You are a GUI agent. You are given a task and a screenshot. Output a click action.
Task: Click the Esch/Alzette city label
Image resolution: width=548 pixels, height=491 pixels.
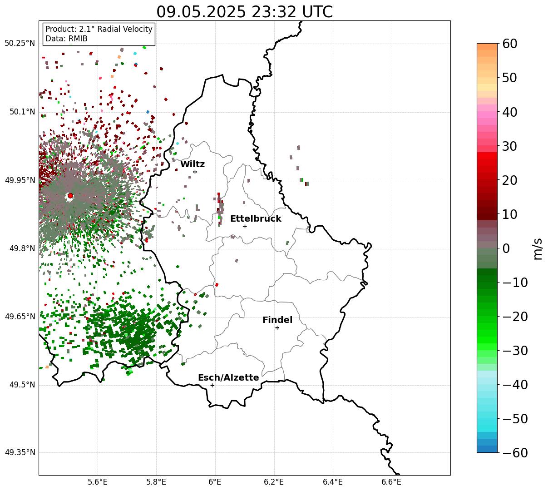pos(228,378)
